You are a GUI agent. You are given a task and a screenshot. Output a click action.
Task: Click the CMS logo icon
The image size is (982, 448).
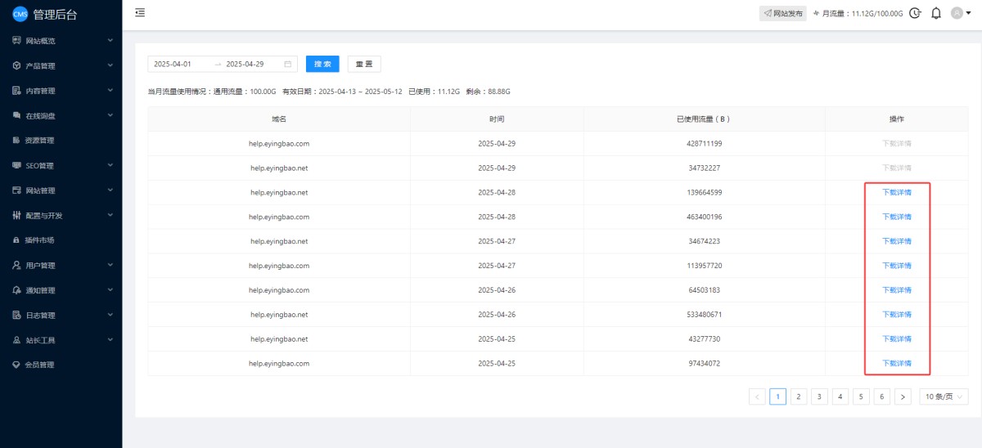coord(20,14)
